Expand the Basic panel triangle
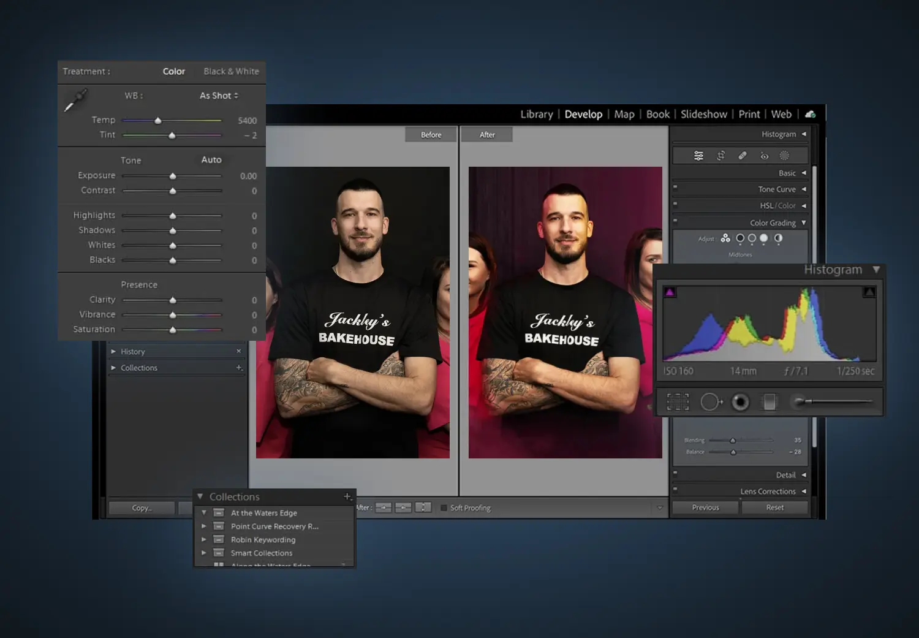 click(804, 173)
